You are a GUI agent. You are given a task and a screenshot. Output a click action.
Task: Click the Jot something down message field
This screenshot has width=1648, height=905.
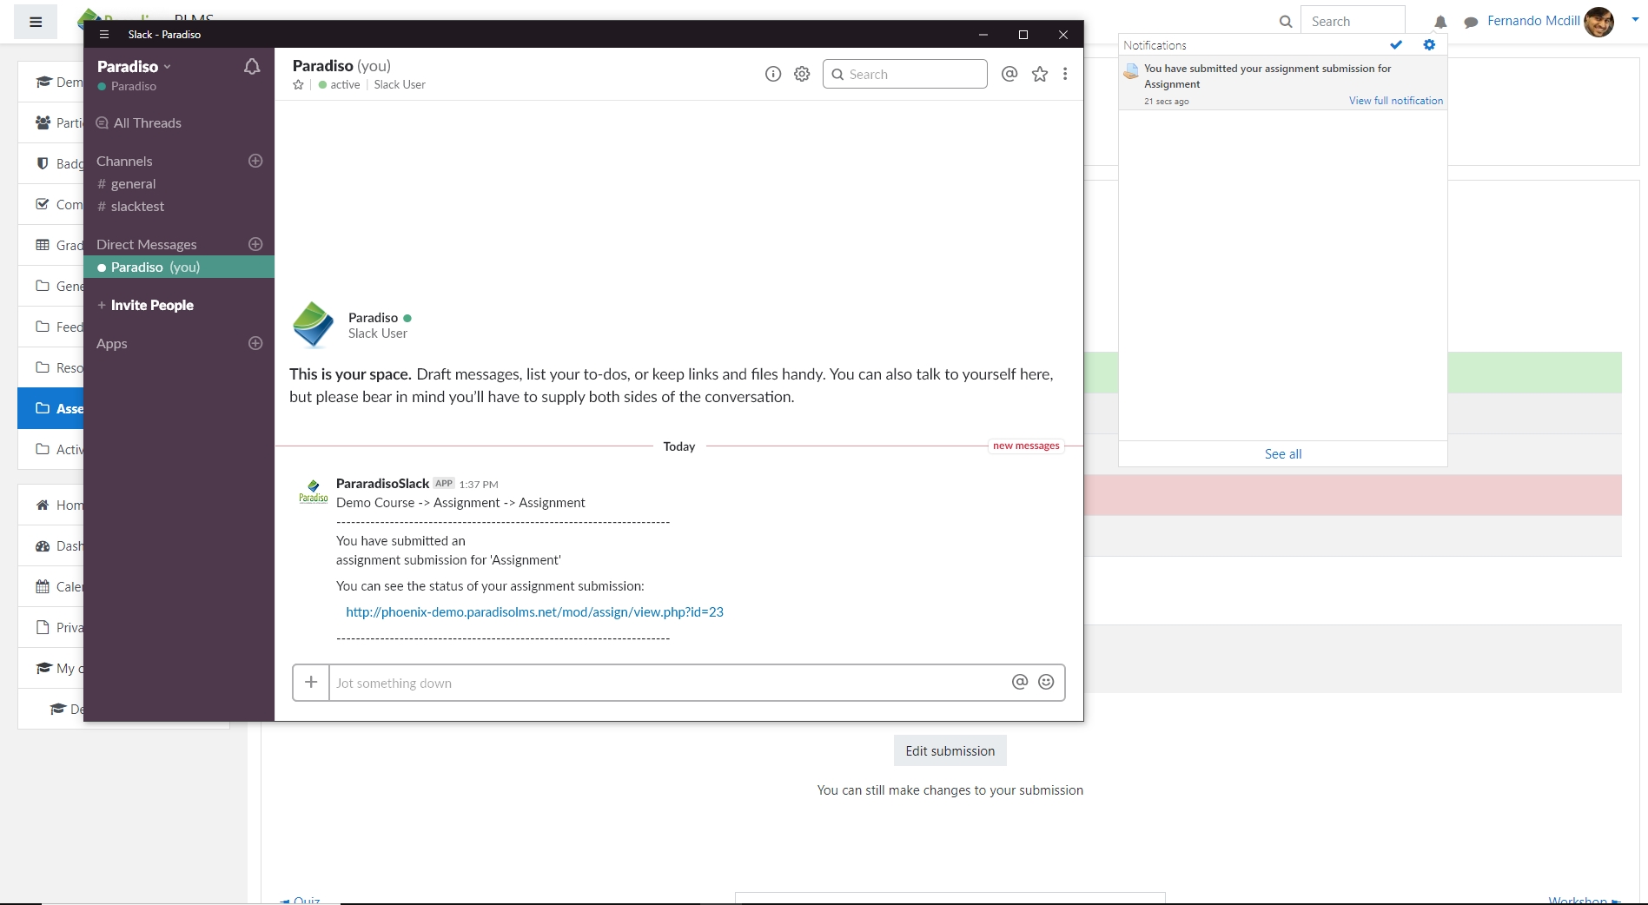[x=665, y=684]
